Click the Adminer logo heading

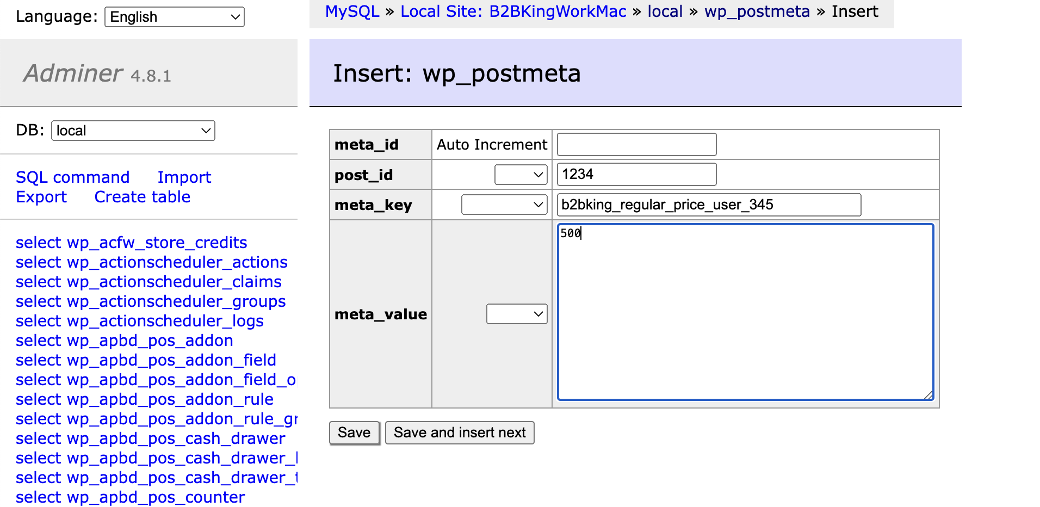[x=73, y=73]
